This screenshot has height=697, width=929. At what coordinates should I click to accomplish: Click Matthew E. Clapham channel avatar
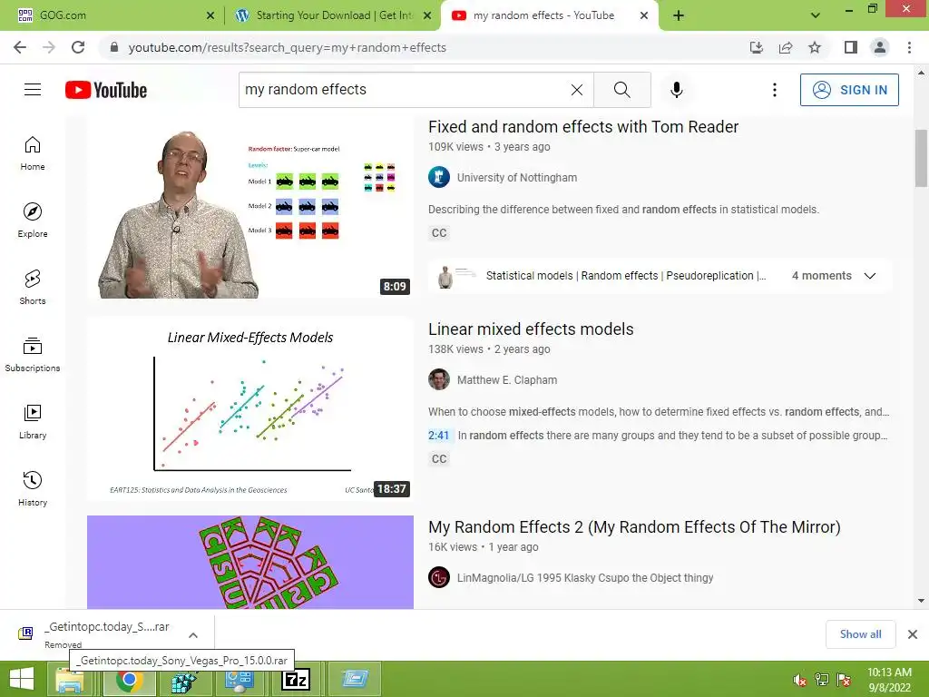pyautogui.click(x=439, y=380)
